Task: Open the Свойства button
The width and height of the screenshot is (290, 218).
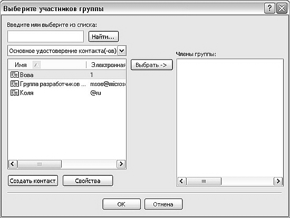Action: click(88, 181)
